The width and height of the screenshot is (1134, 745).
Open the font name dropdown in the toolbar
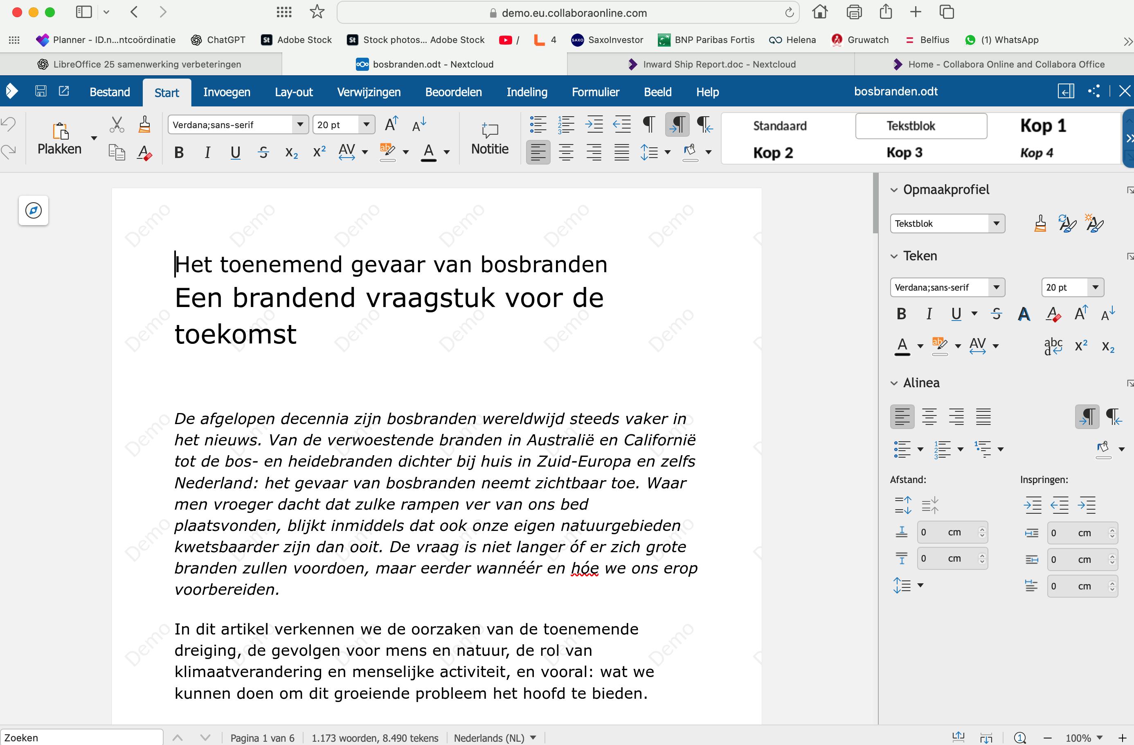pyautogui.click(x=300, y=124)
